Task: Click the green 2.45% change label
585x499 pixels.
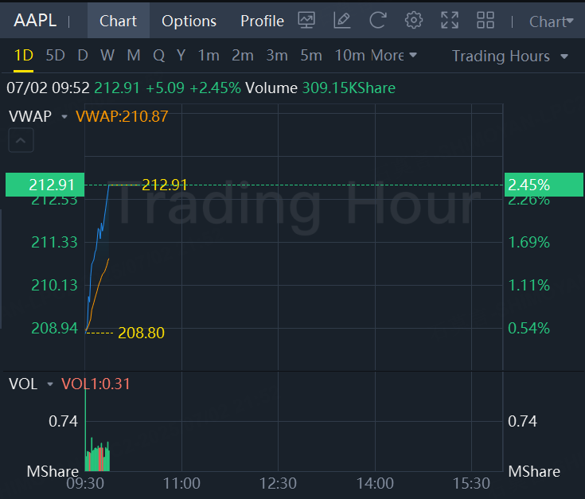Action: (544, 185)
